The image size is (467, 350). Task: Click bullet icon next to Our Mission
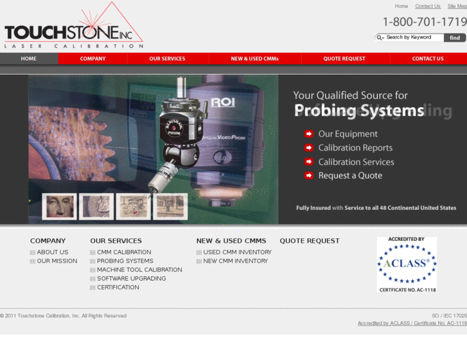33,261
